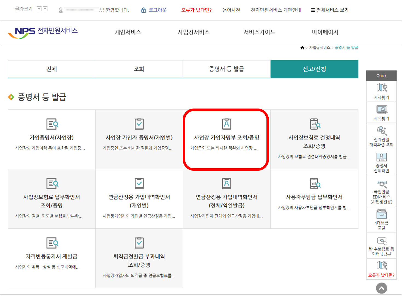Screen dimensions: 402x296
Task: Open 사업장 가입자명부 조회/증명 card
Action: [226, 138]
